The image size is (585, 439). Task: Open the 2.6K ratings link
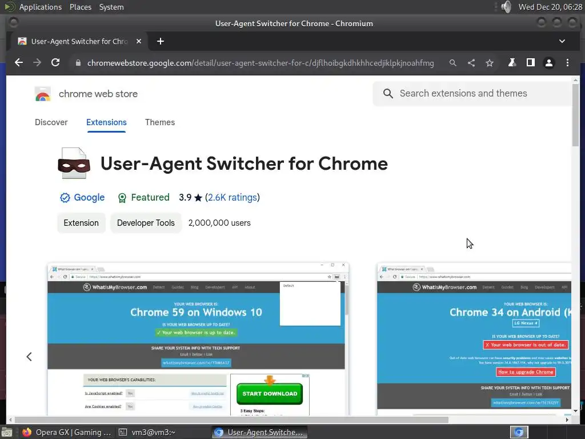[x=232, y=197]
